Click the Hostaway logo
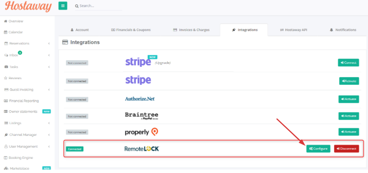The width and height of the screenshot is (368, 173). (28, 6)
